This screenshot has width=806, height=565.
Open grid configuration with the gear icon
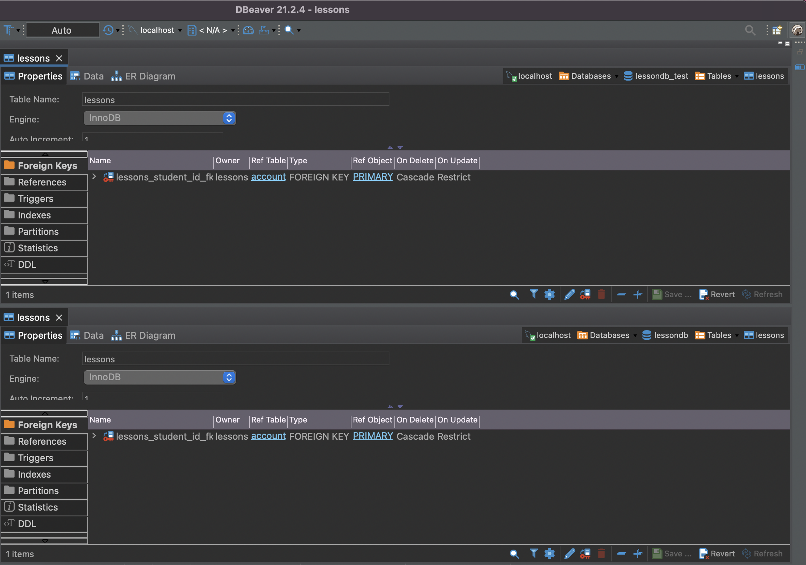point(550,294)
